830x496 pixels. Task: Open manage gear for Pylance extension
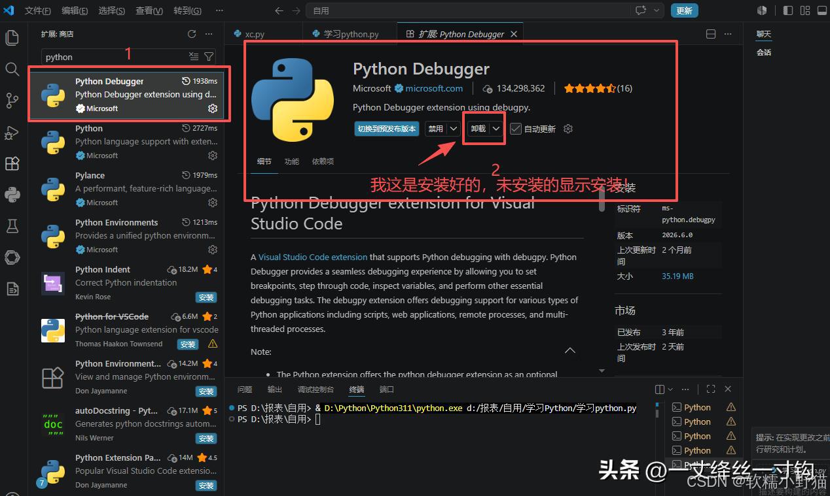point(213,203)
